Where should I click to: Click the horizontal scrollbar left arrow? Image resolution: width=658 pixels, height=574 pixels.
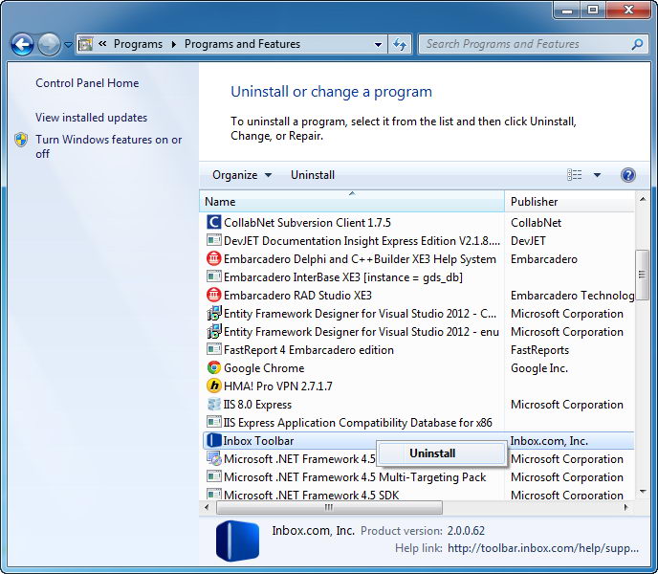click(207, 507)
